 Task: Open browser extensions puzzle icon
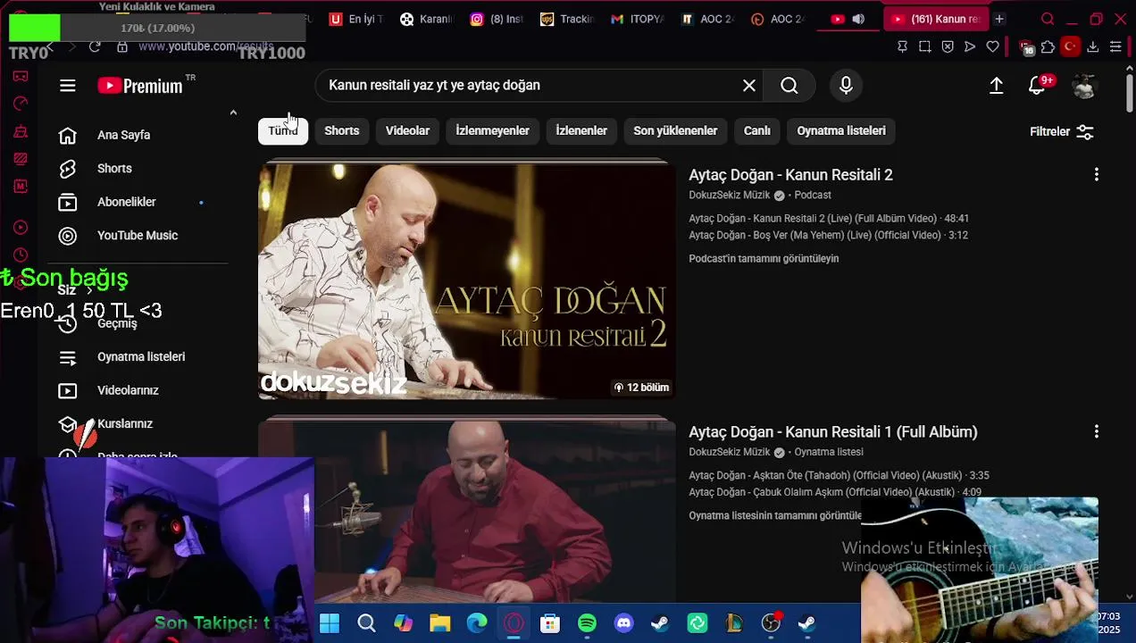pyautogui.click(x=1048, y=46)
